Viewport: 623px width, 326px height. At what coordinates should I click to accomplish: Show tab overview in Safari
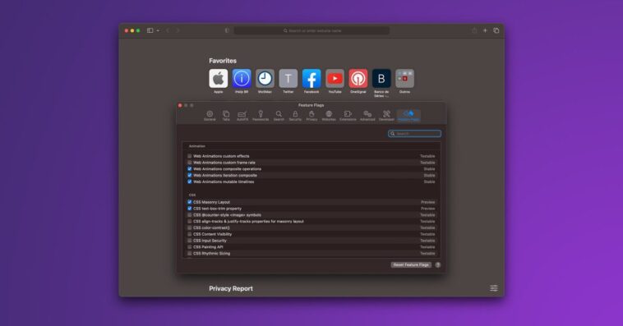pos(496,30)
